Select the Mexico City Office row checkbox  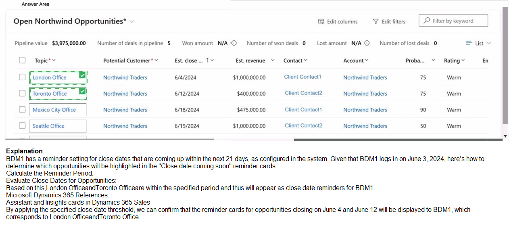(22, 109)
